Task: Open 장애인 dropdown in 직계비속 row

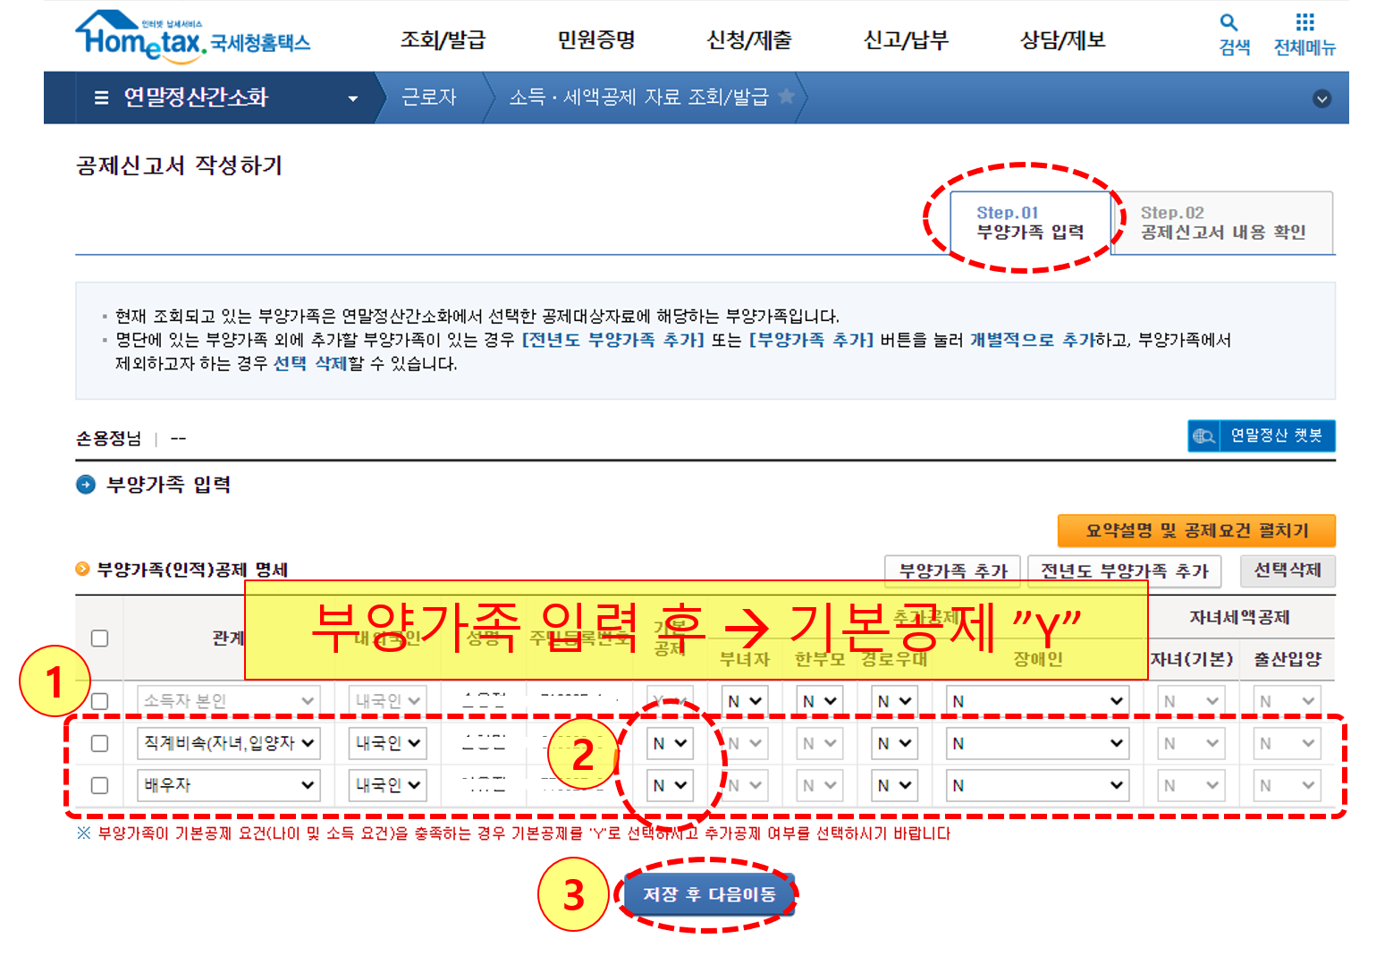Action: point(1038,743)
